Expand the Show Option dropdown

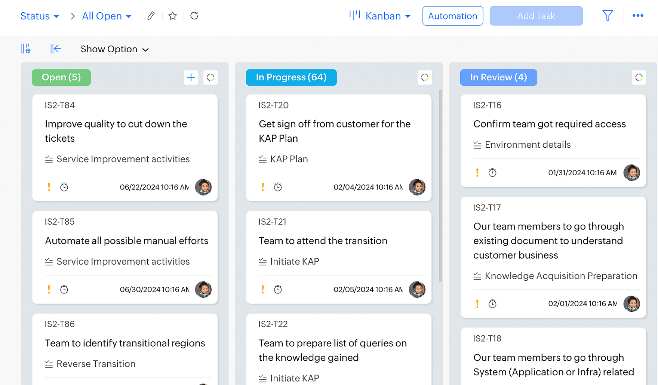click(x=114, y=49)
